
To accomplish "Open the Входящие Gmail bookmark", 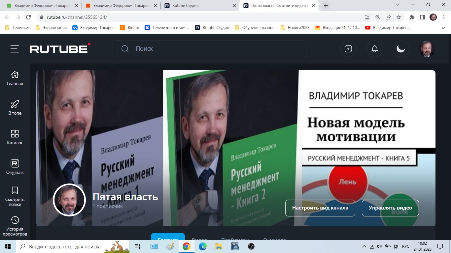I will (x=337, y=28).
